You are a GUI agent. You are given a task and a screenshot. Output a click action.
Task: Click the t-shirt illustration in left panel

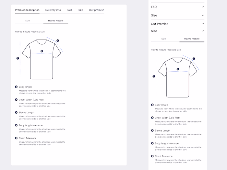(42, 59)
